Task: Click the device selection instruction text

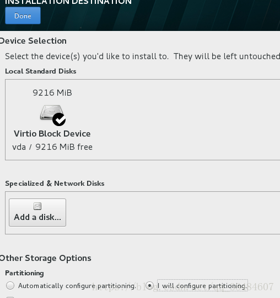Action: point(142,56)
